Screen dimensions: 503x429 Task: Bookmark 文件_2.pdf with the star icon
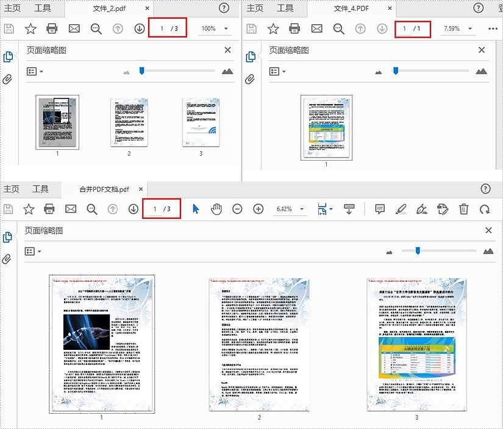(30, 29)
